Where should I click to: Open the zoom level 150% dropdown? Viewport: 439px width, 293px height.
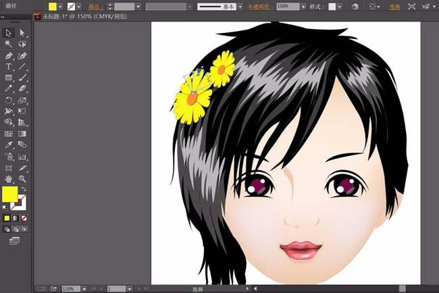[x=83, y=288]
